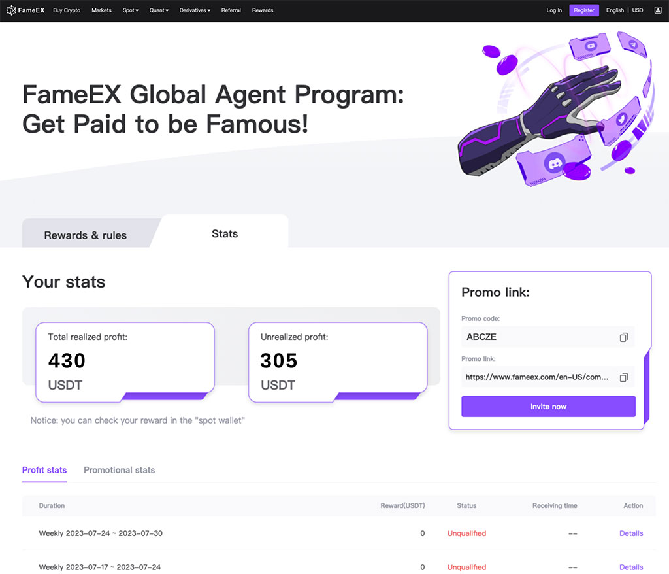
Task: Copy the promo code ABCZE
Action: point(623,337)
